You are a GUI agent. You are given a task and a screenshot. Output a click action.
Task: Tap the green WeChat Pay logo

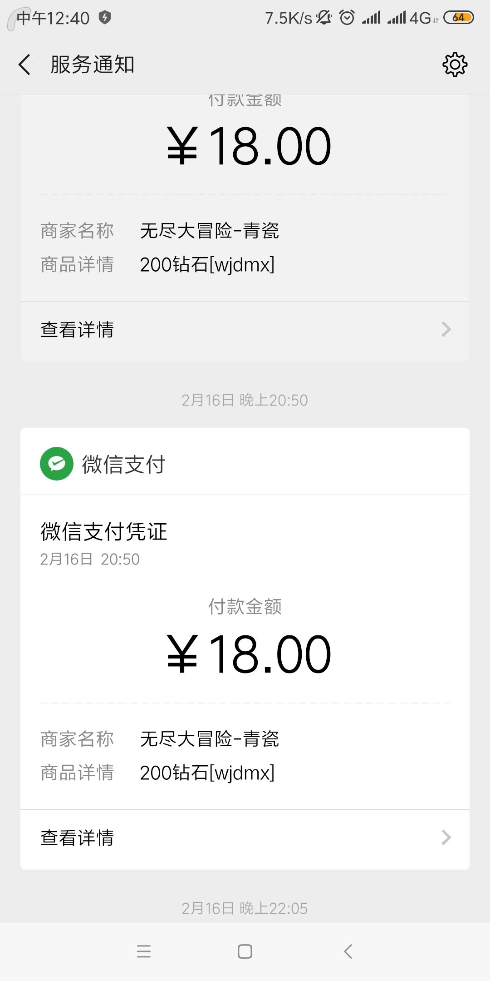[57, 464]
